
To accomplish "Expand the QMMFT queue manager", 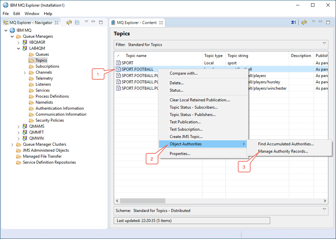I will [x=19, y=132].
